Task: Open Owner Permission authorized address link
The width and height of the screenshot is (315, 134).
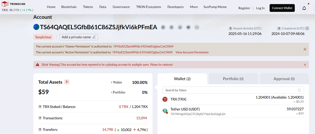Action: [x=143, y=46]
